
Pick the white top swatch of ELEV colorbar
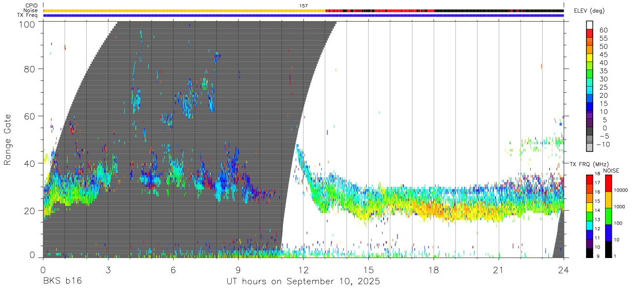pos(590,25)
